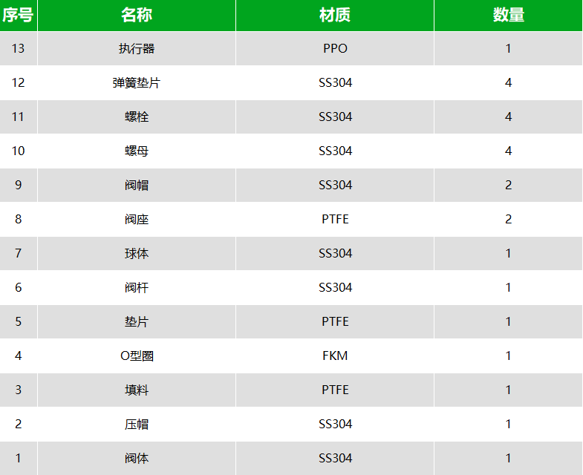Screen dimensions: 583x475
Task: Select the FKM material cell
Action: pos(335,356)
